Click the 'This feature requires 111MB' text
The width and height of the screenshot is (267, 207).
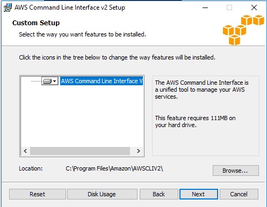pos(195,122)
